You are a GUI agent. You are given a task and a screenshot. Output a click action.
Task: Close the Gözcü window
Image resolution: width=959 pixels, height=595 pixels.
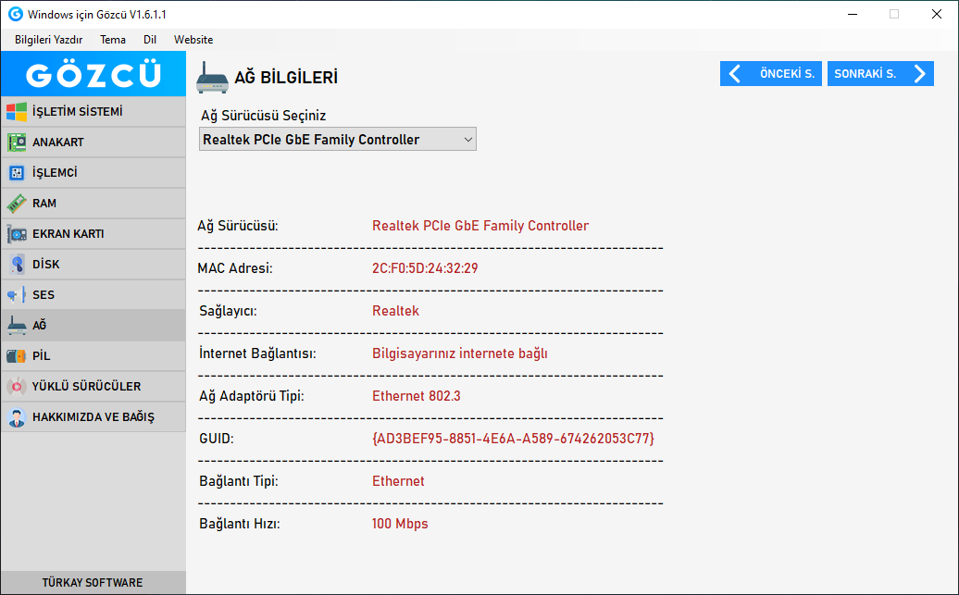pos(937,14)
